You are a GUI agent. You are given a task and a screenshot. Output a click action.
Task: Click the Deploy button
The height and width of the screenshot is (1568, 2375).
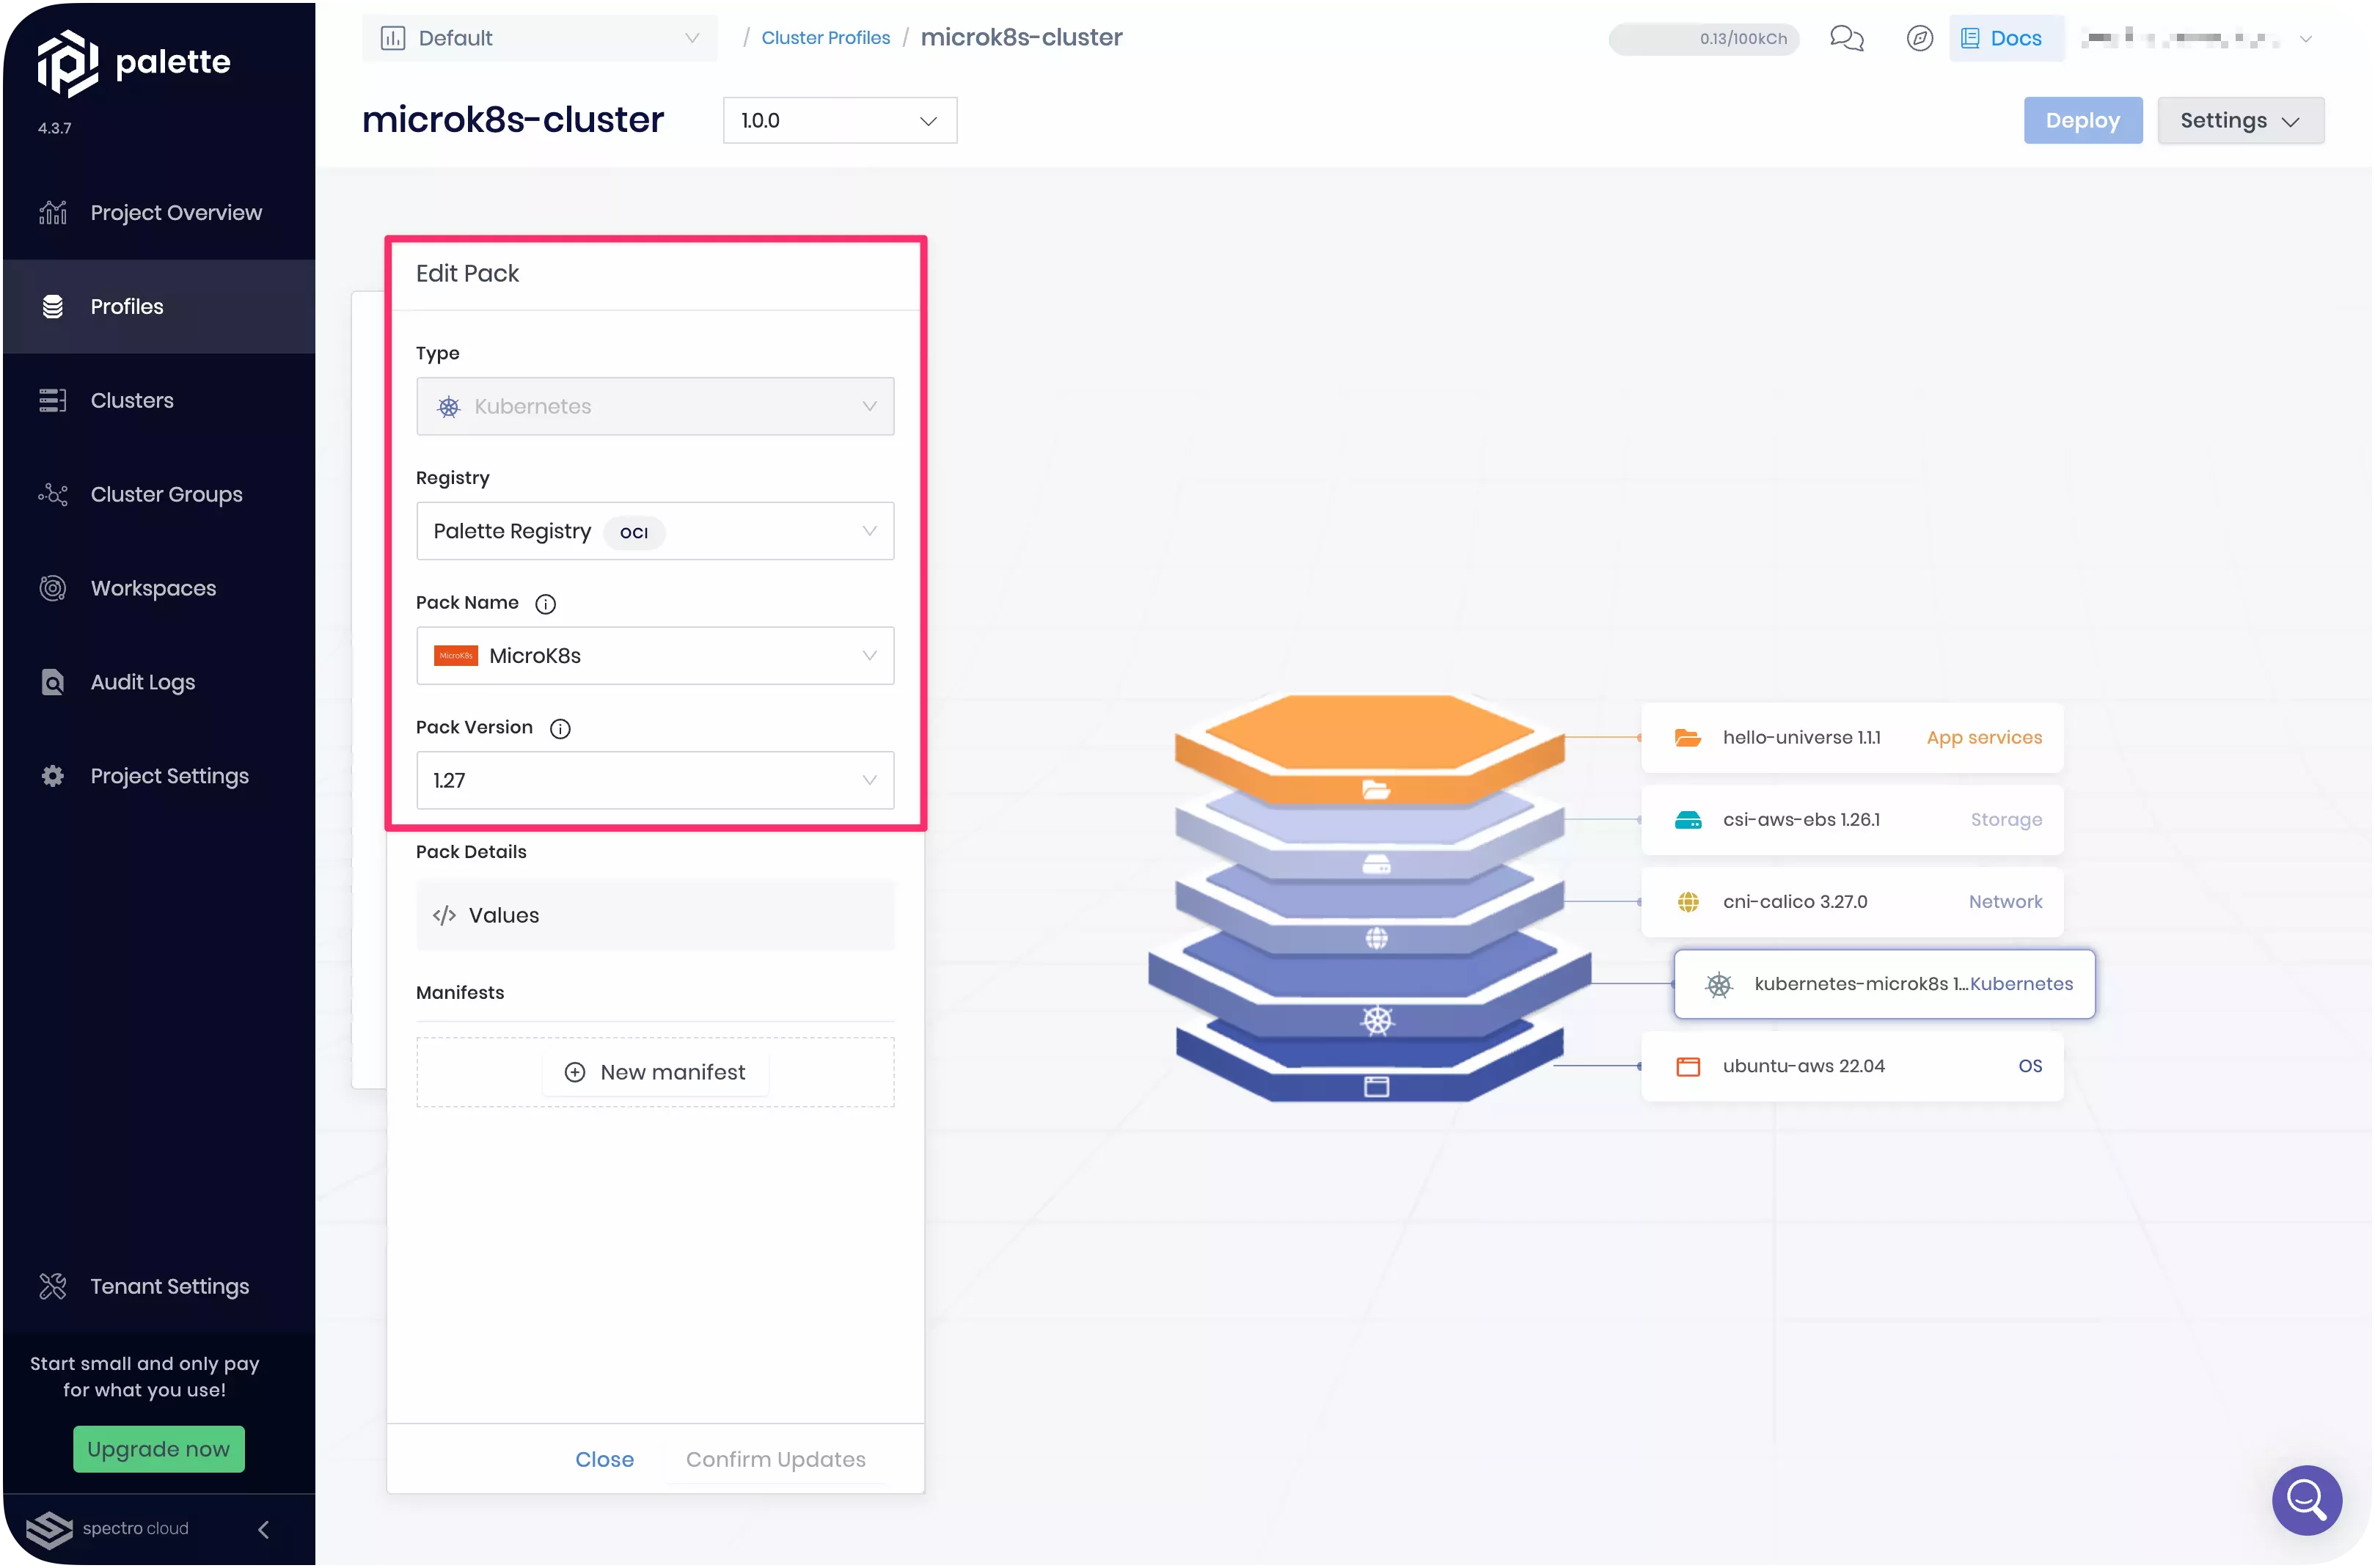[2081, 119]
